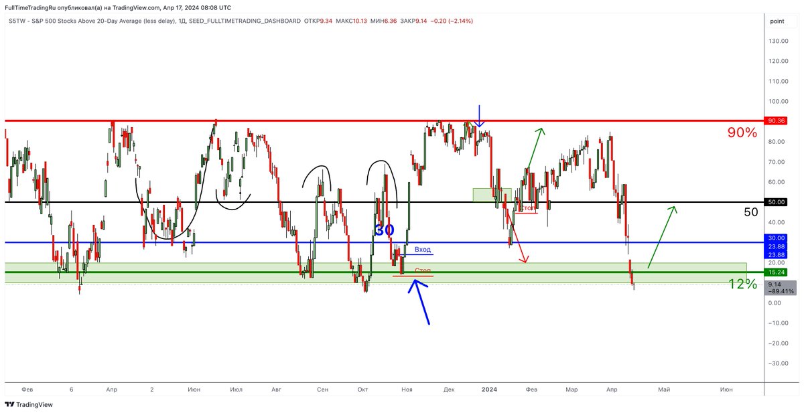Click the −0.20 (−2.14%) change value

click(452, 21)
